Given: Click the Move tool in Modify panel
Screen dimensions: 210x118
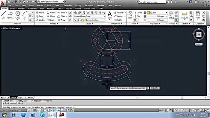Looking at the screenshot, I should click(x=40, y=12).
